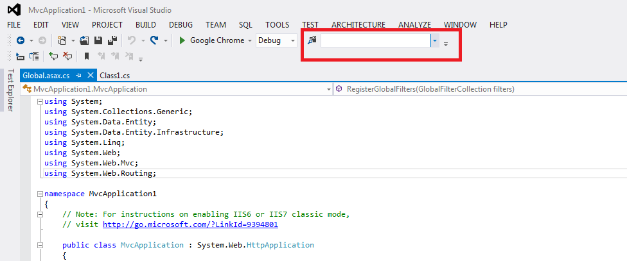Image resolution: width=627 pixels, height=261 pixels.
Task: Open the TOOLS menu
Action: click(277, 25)
